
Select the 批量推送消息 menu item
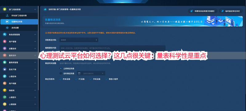(19, 22)
